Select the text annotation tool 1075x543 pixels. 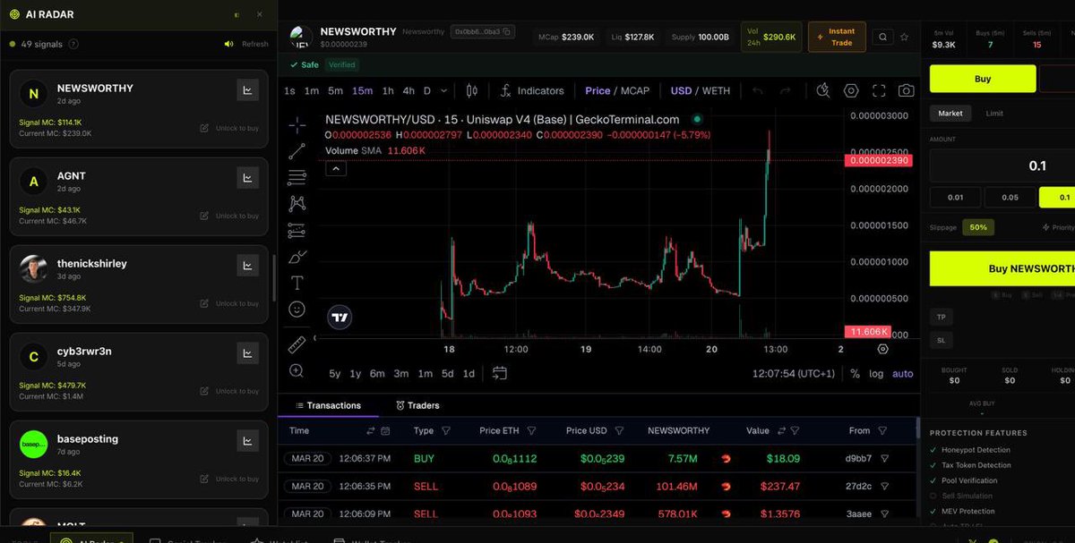point(297,283)
